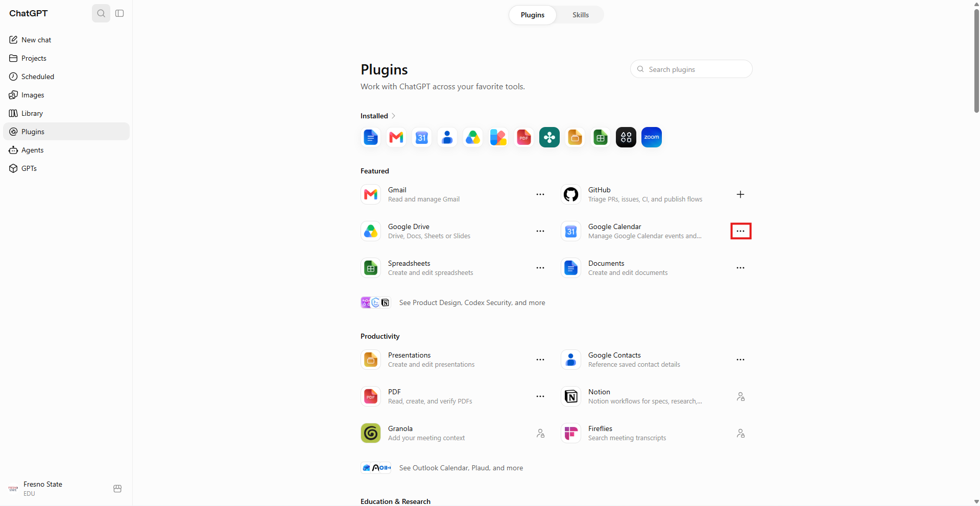The width and height of the screenshot is (980, 506).
Task: Click the GitHub logo in Featured
Action: tap(571, 194)
